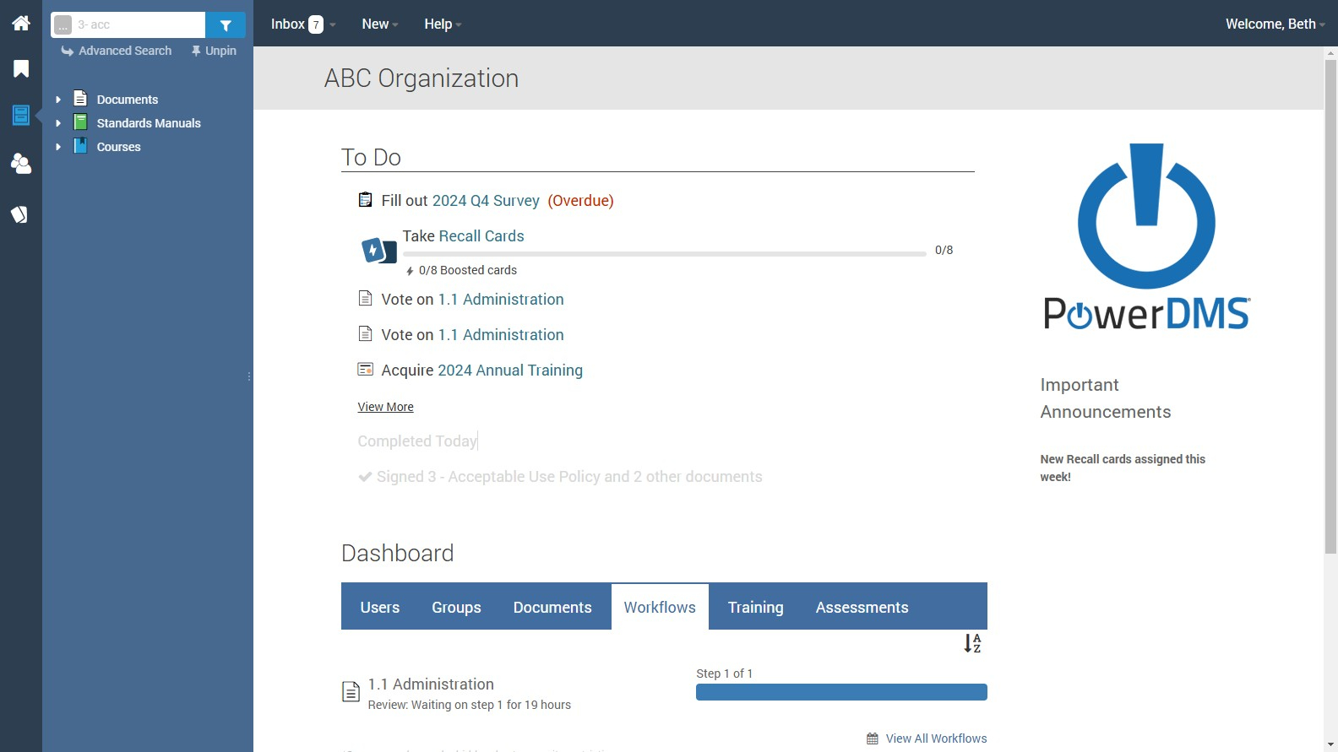
Task: Select the Users and Groups sidebar icon
Action: click(x=21, y=164)
